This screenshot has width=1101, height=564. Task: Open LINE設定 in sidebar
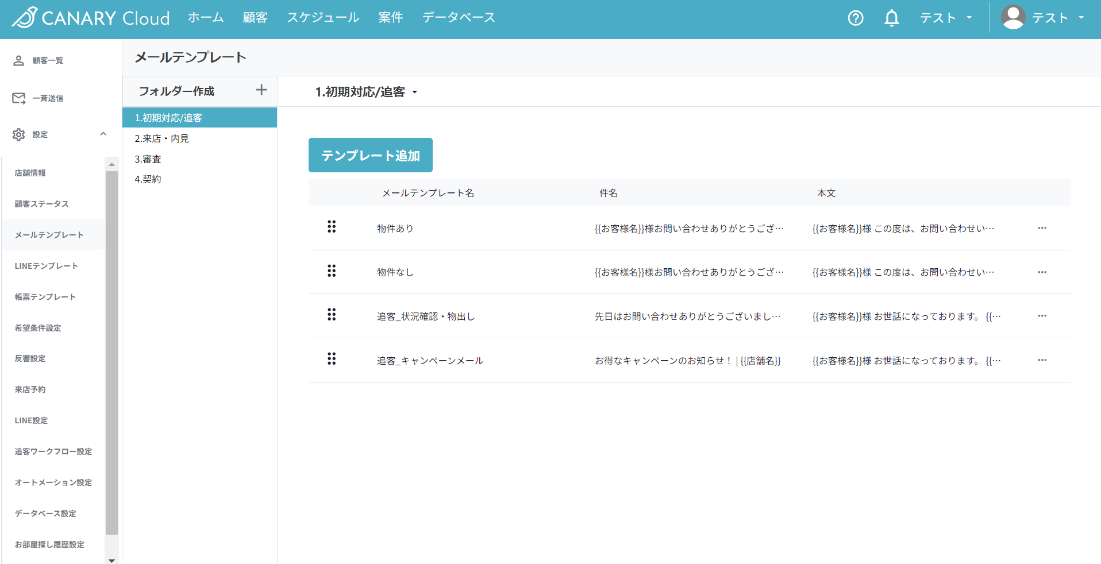tap(32, 420)
